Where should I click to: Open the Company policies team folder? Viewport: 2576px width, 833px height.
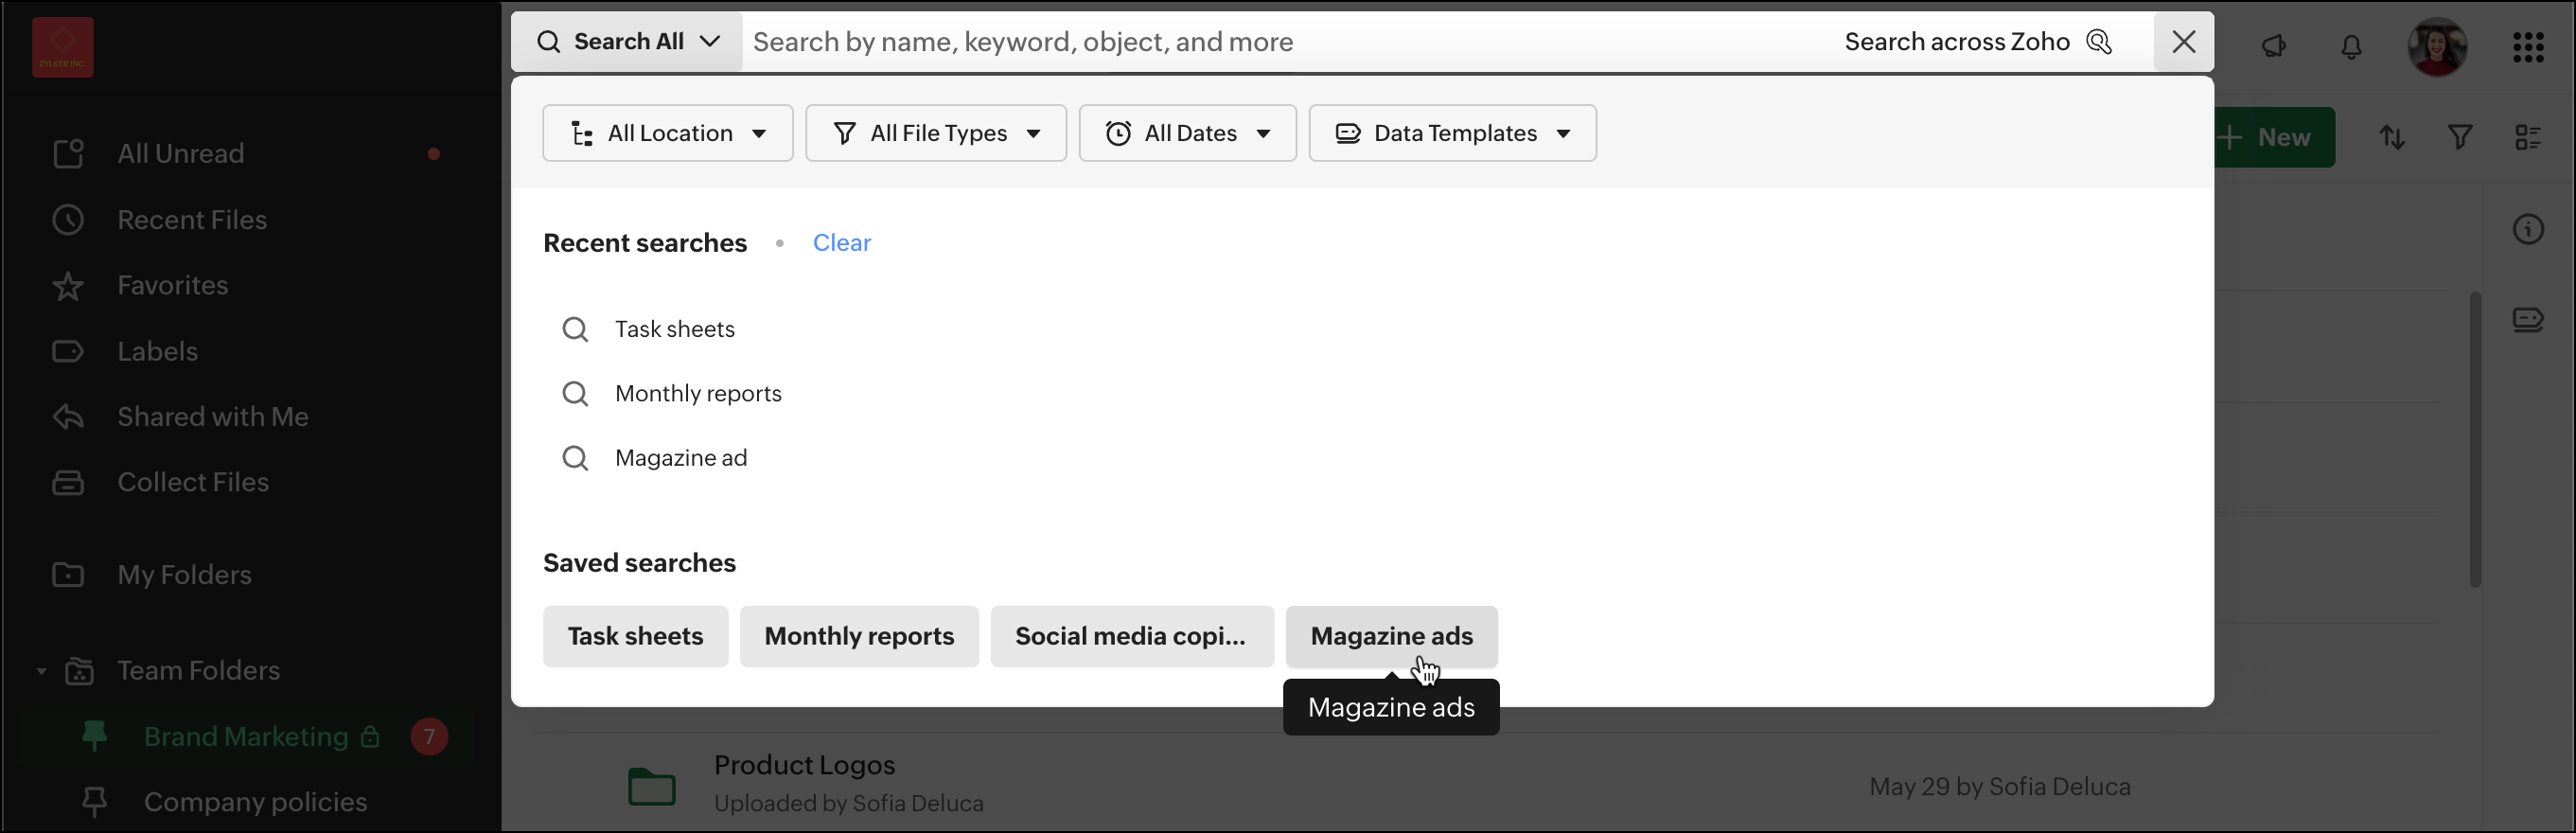click(255, 802)
